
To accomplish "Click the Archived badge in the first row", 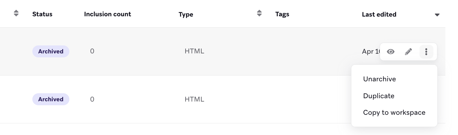I will pyautogui.click(x=51, y=52).
